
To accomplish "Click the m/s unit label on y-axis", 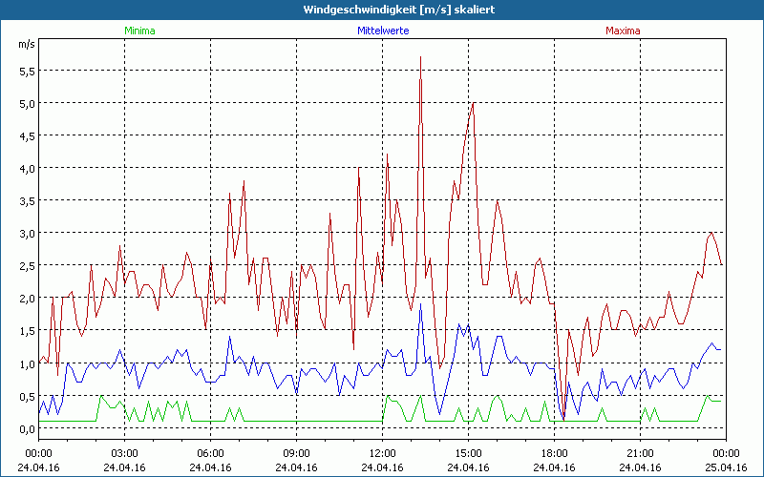I will click(x=26, y=44).
